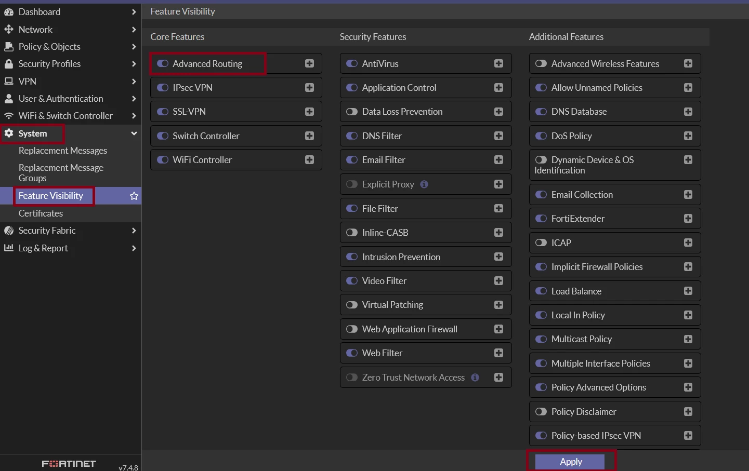749x471 pixels.
Task: Enable the Web Application Firewall switch
Action: [352, 329]
